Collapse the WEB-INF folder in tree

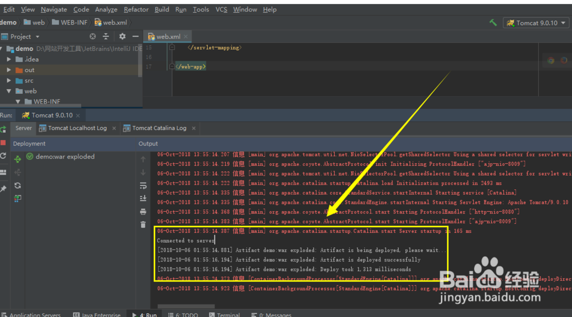[x=18, y=102]
